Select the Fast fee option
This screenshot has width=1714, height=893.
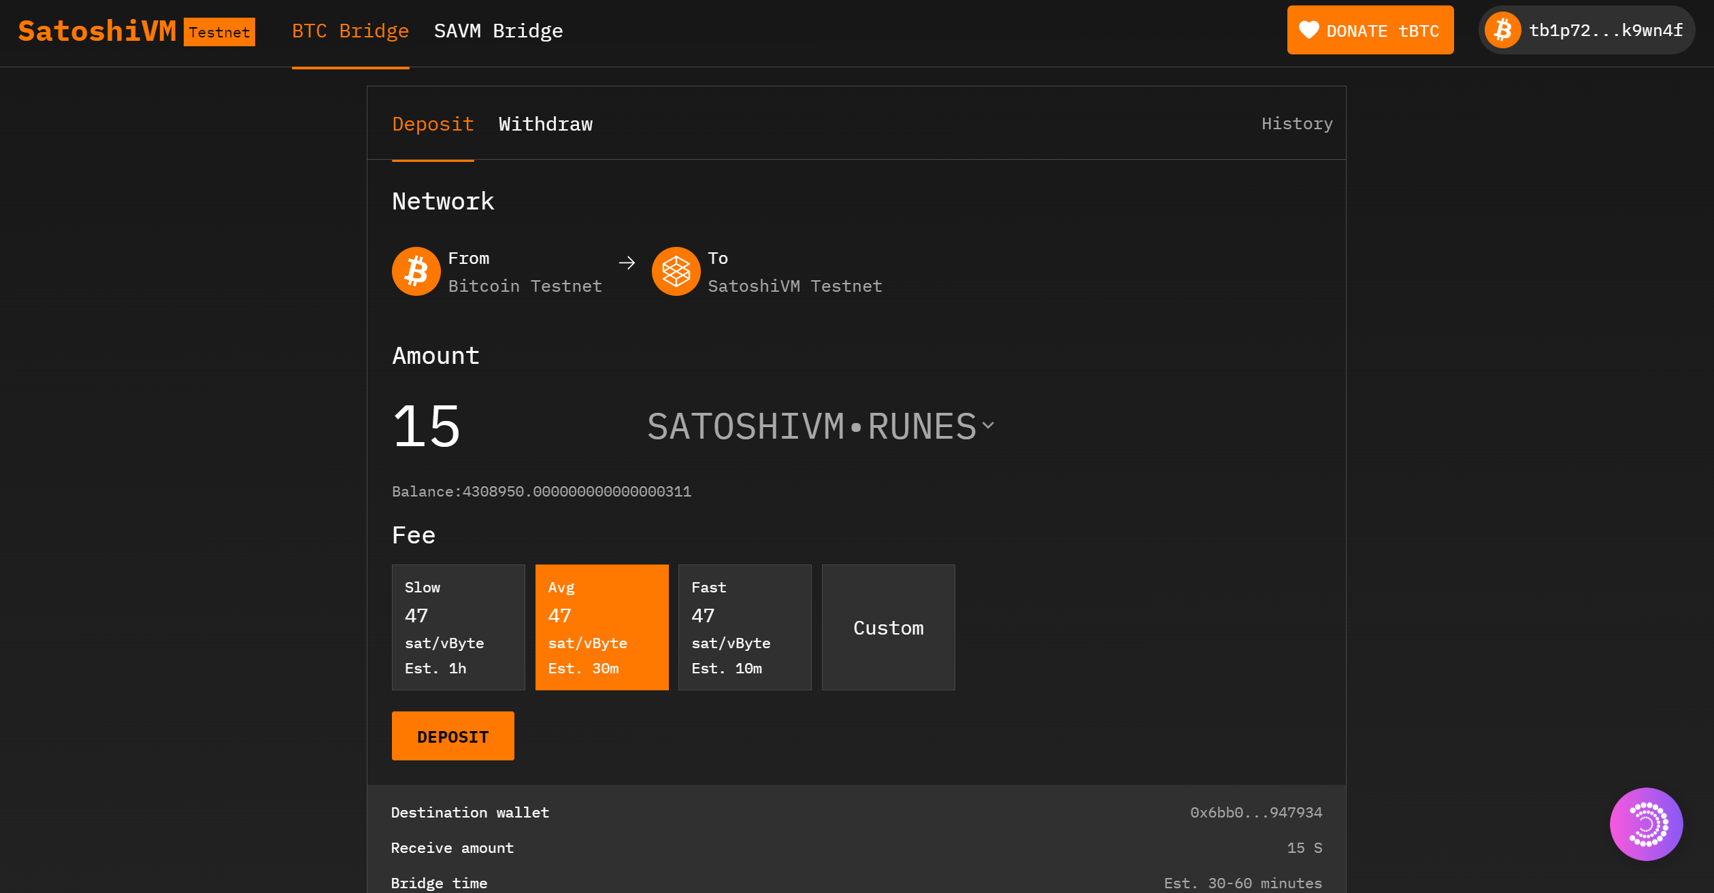(745, 627)
